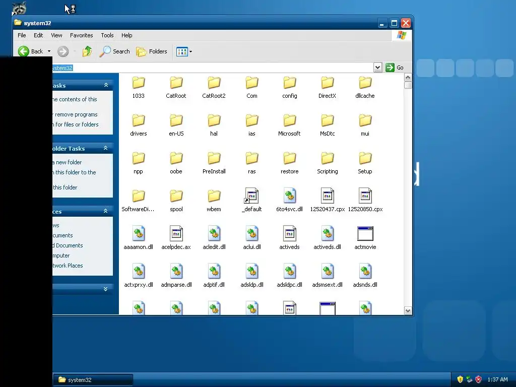
Task: Click the scroll down arrow of file list
Action: 408,310
